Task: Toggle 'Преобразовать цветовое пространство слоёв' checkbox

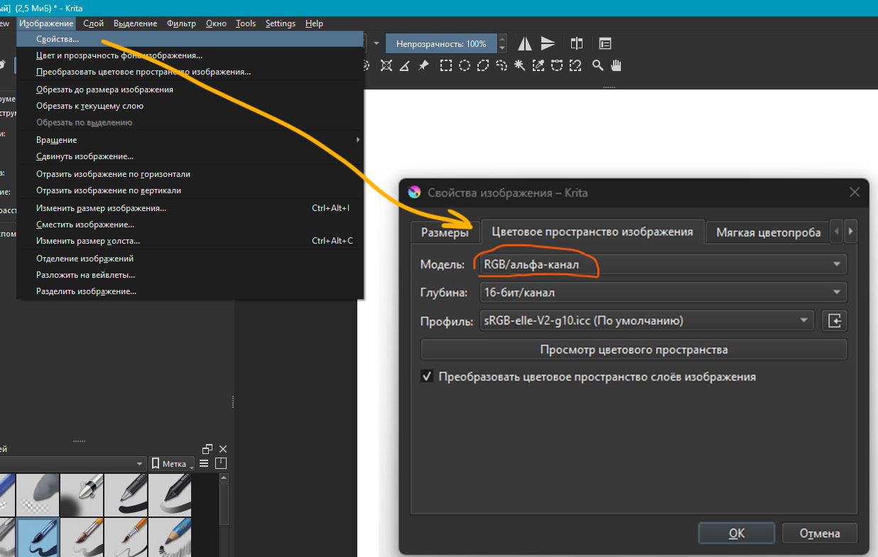Action: point(427,377)
